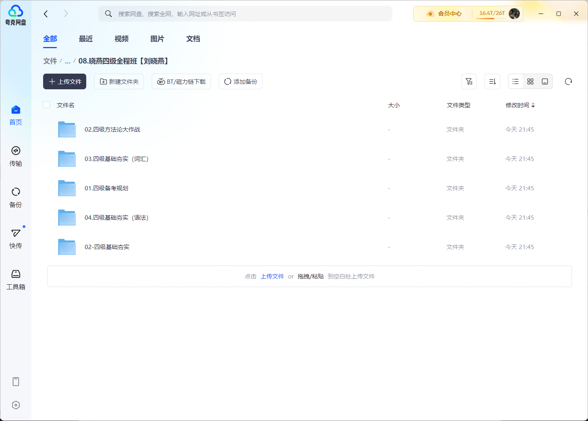This screenshot has height=421, width=588.
Task: View the 16.4T/26T storage usage
Action: click(492, 13)
